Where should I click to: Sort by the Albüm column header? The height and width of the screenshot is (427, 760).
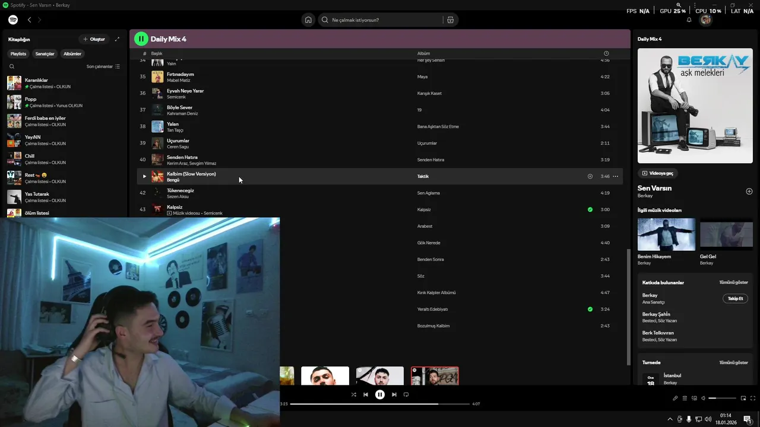[x=423, y=53]
